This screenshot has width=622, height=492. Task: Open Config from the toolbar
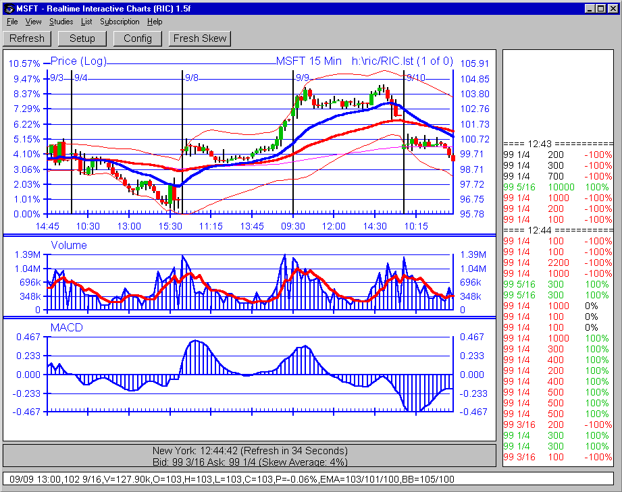[138, 38]
